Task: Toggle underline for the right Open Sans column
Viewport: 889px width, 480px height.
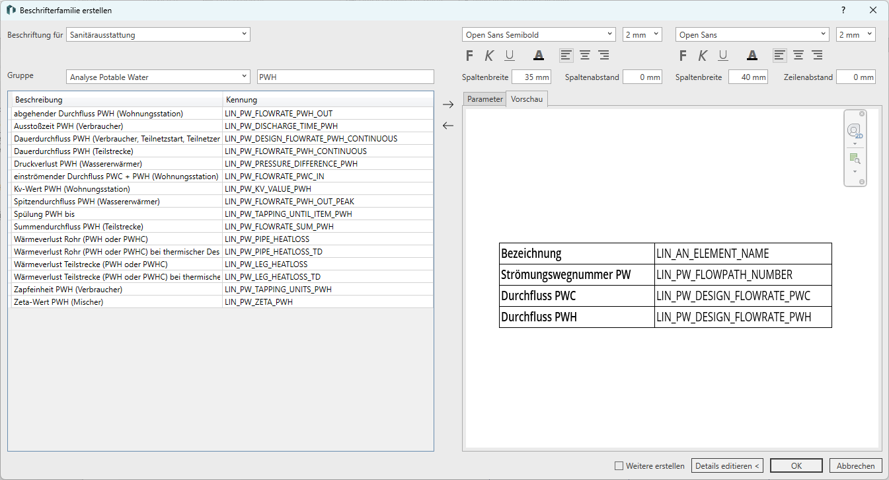Action: click(x=723, y=56)
